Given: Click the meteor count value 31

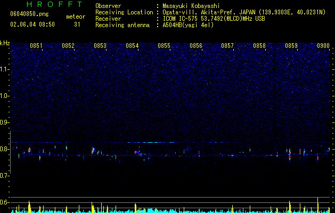Looking at the screenshot, I should click(x=77, y=24).
